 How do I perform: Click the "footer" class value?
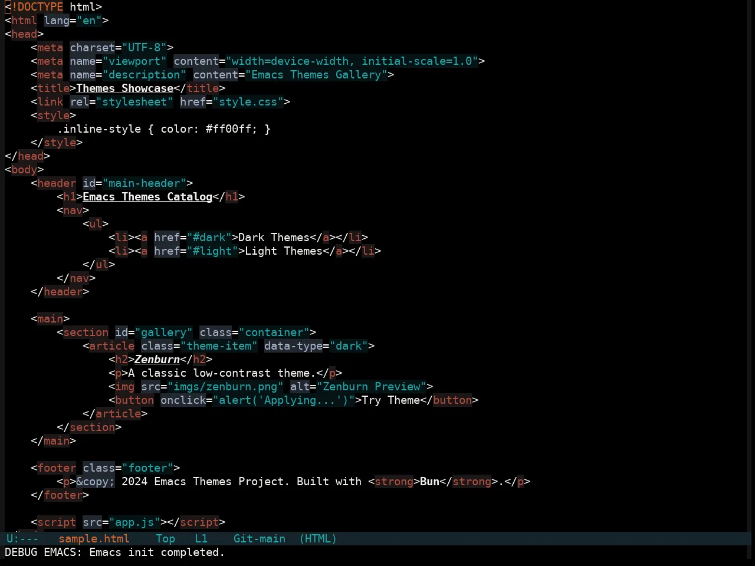click(x=147, y=468)
